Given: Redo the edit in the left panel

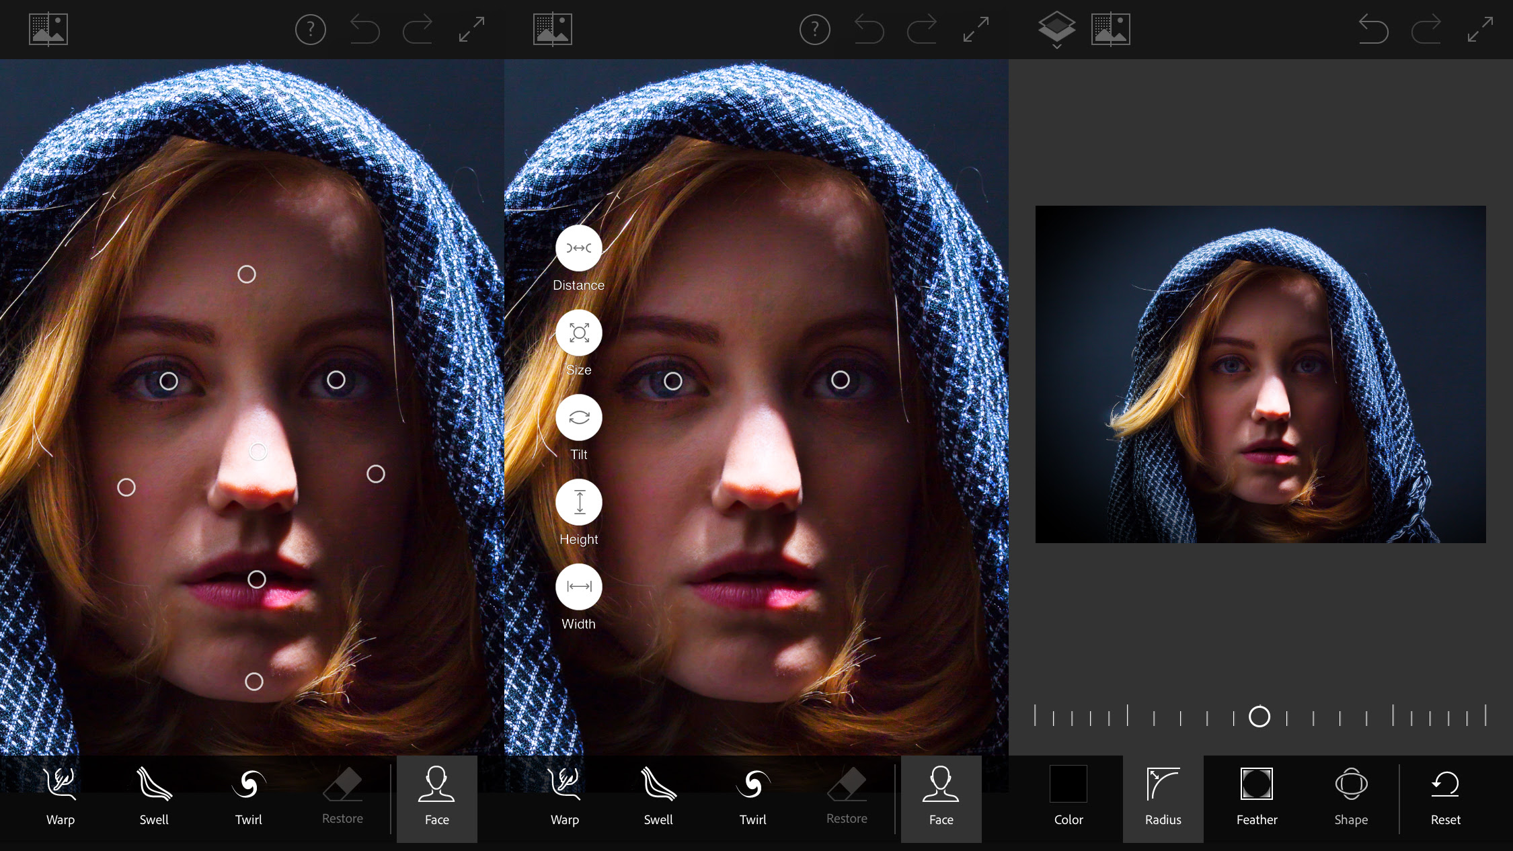Looking at the screenshot, I should coord(418,30).
